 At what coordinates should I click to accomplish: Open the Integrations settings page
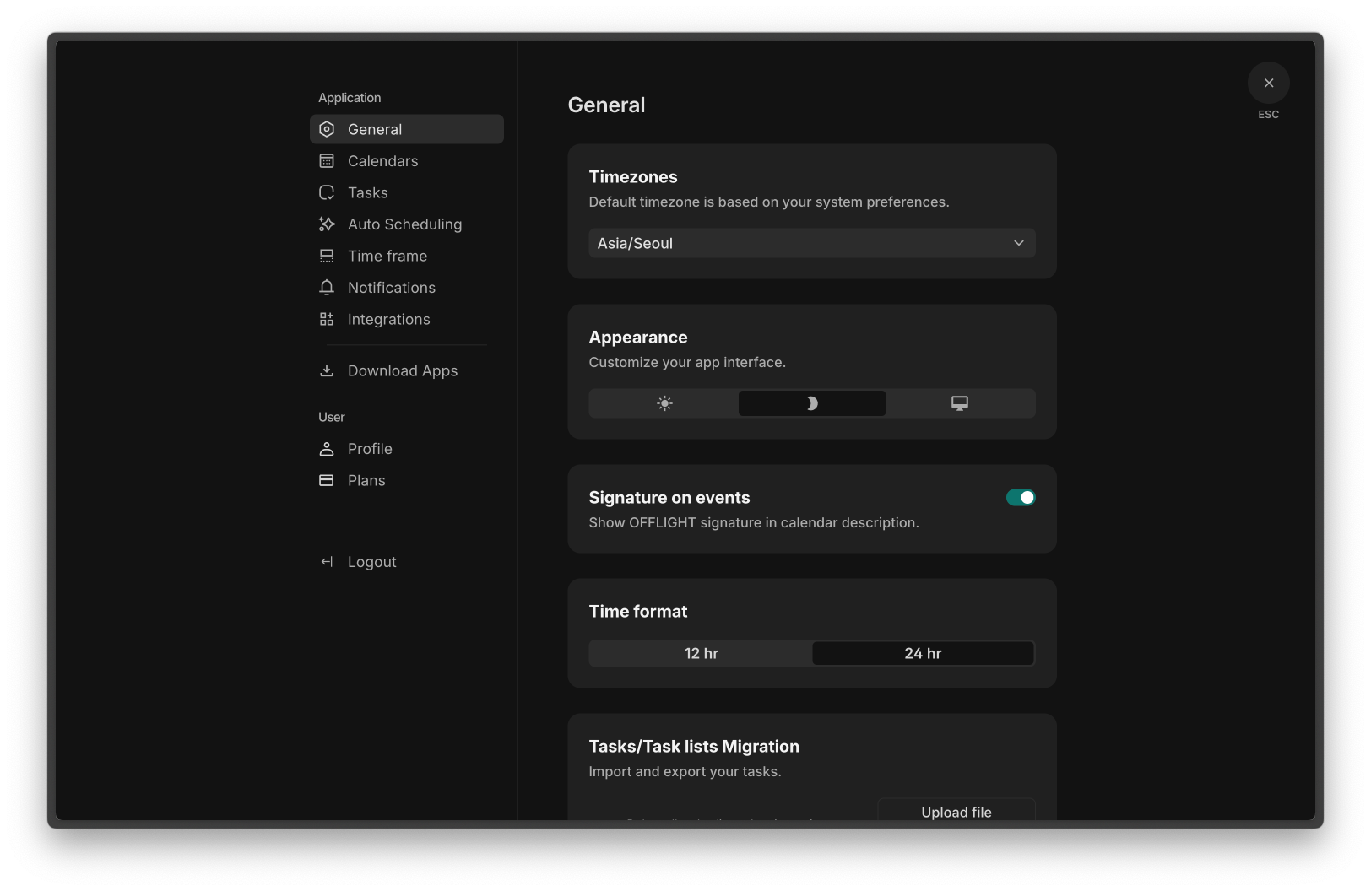[x=407, y=319]
